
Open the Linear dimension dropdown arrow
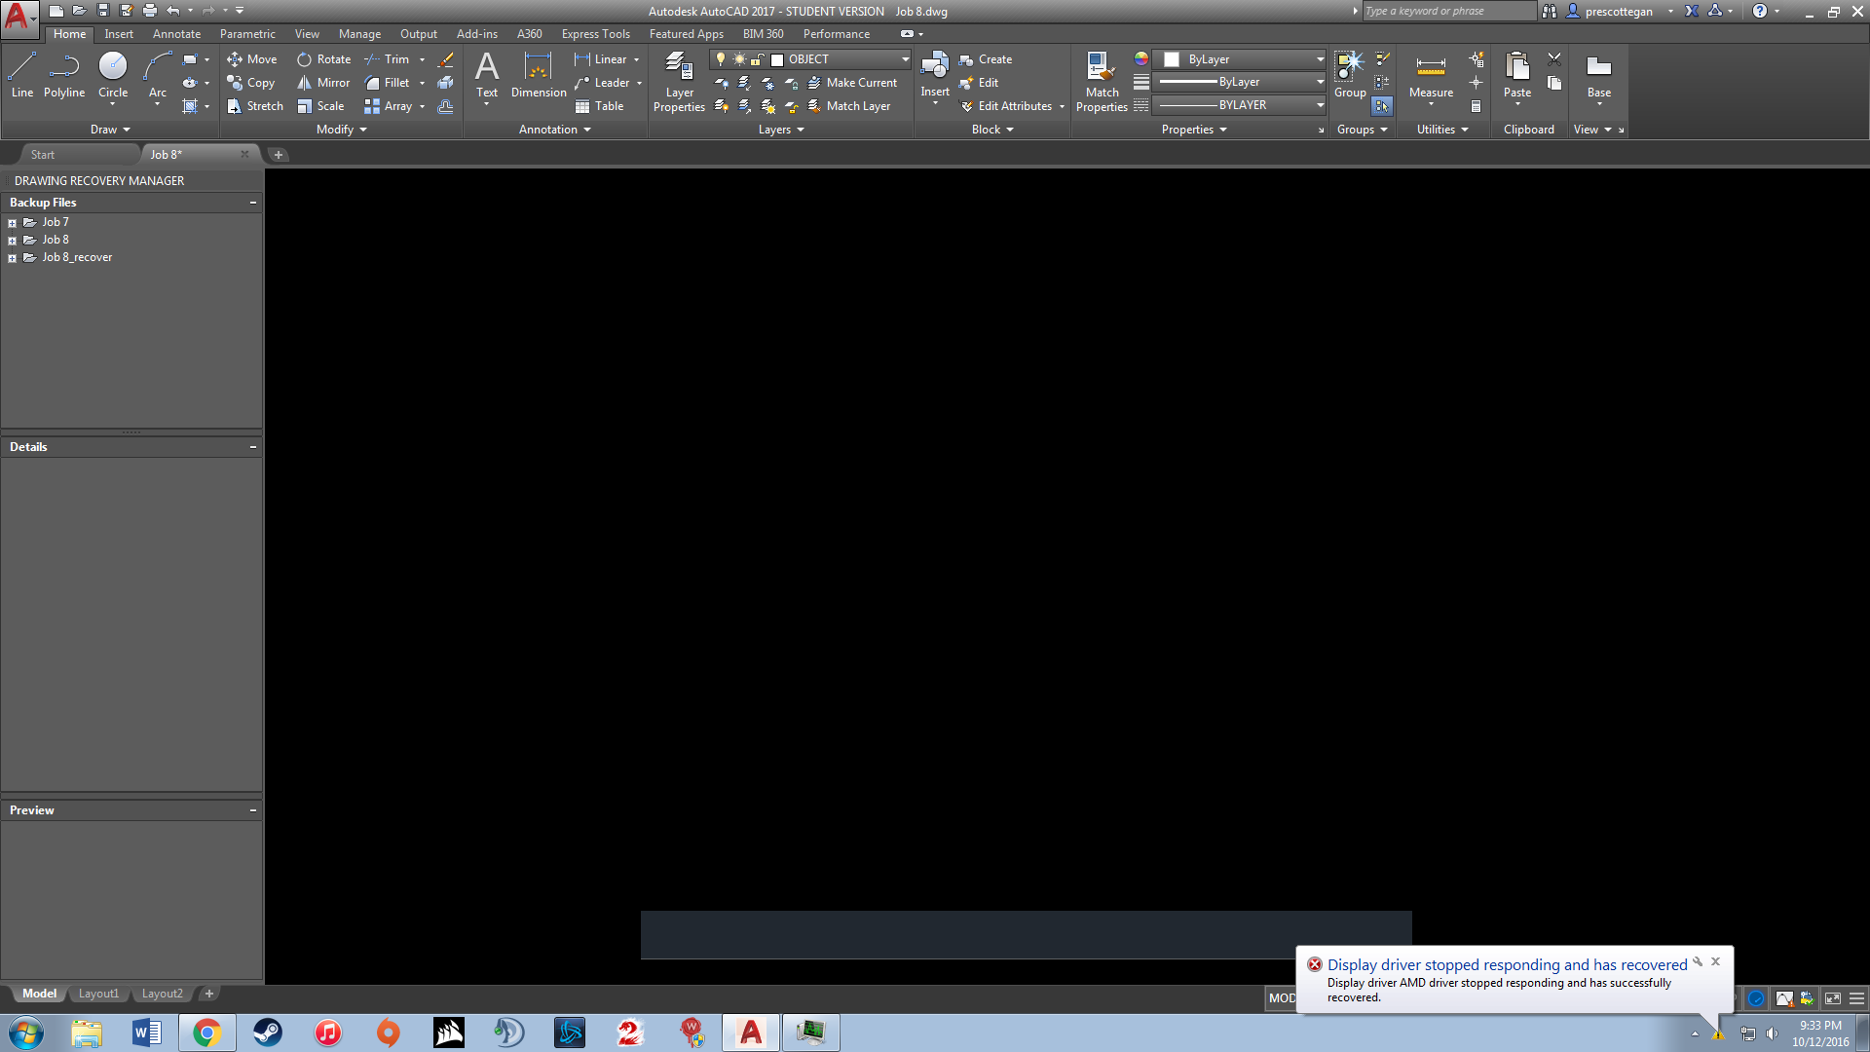click(637, 59)
